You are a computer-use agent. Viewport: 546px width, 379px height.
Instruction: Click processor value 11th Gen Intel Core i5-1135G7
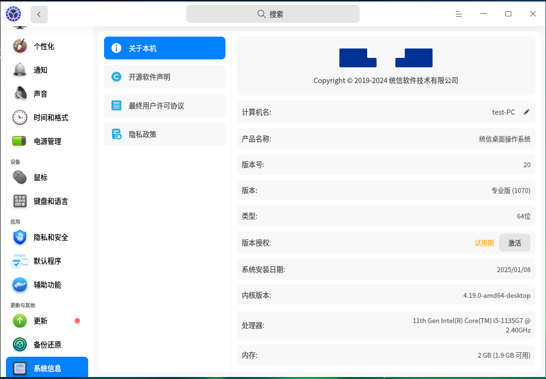(472, 325)
